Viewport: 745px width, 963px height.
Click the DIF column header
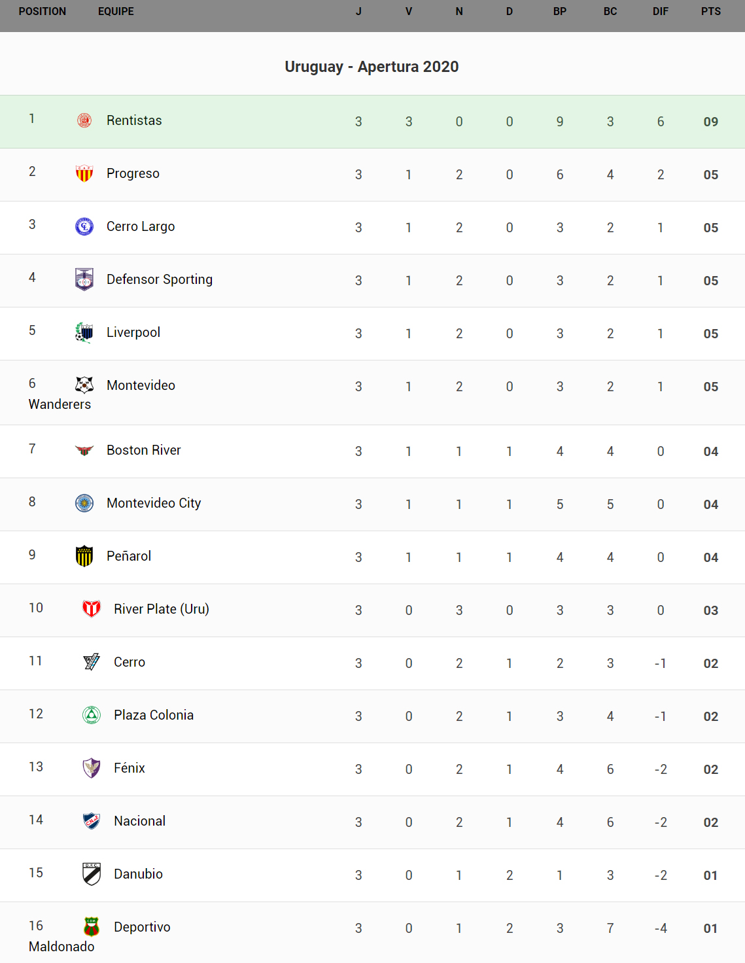(661, 12)
